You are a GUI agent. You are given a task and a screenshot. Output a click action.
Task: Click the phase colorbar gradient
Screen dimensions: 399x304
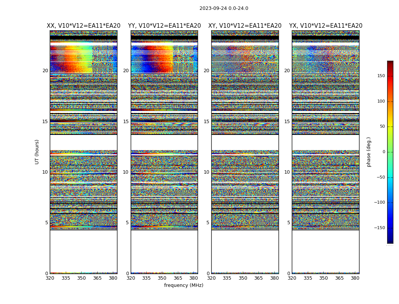click(390, 152)
